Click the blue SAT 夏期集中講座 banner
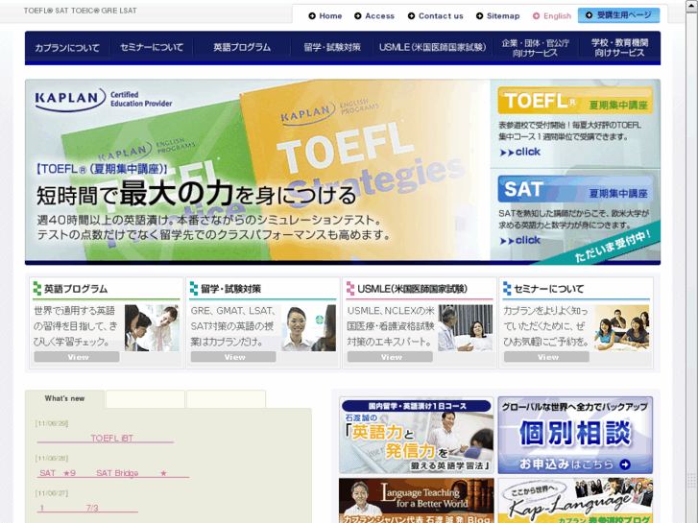698x523 pixels. [x=575, y=189]
